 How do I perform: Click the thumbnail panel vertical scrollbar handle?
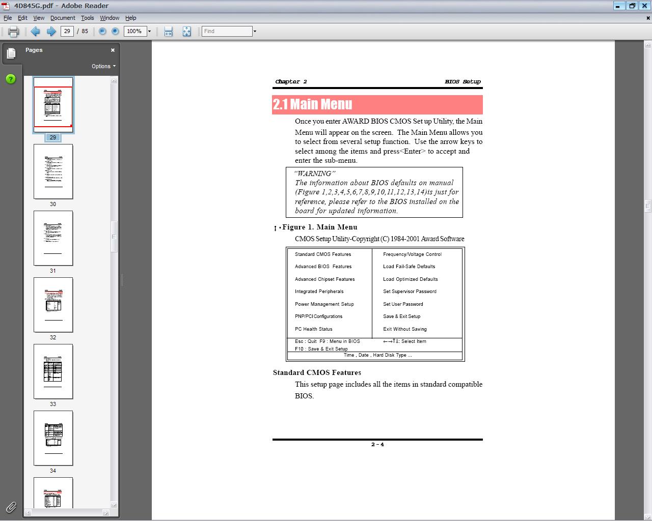tap(114, 237)
